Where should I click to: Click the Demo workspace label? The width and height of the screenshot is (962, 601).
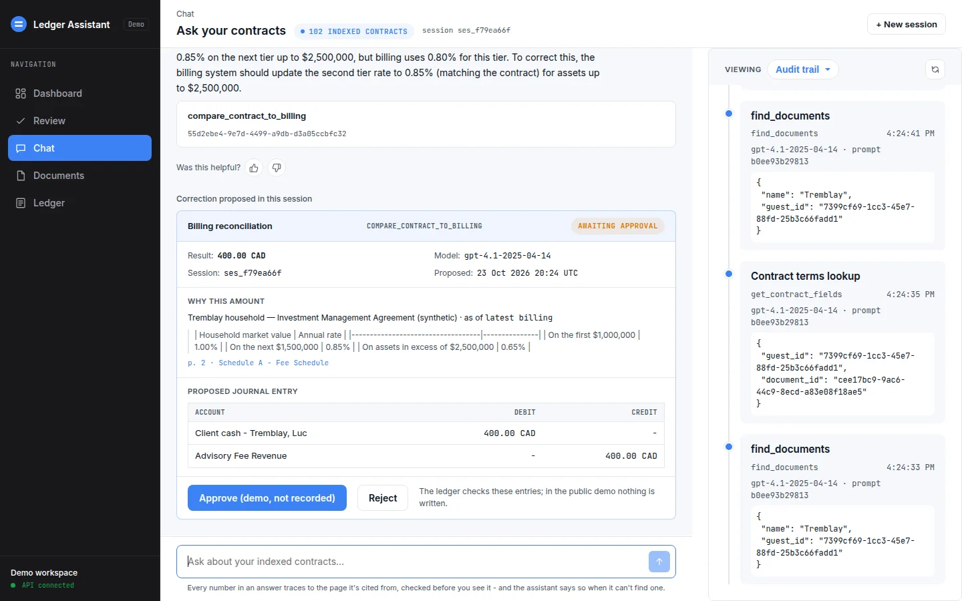click(44, 573)
